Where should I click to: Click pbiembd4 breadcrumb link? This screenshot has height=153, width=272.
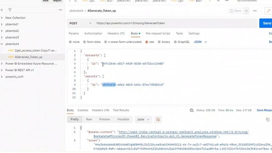click(76, 11)
